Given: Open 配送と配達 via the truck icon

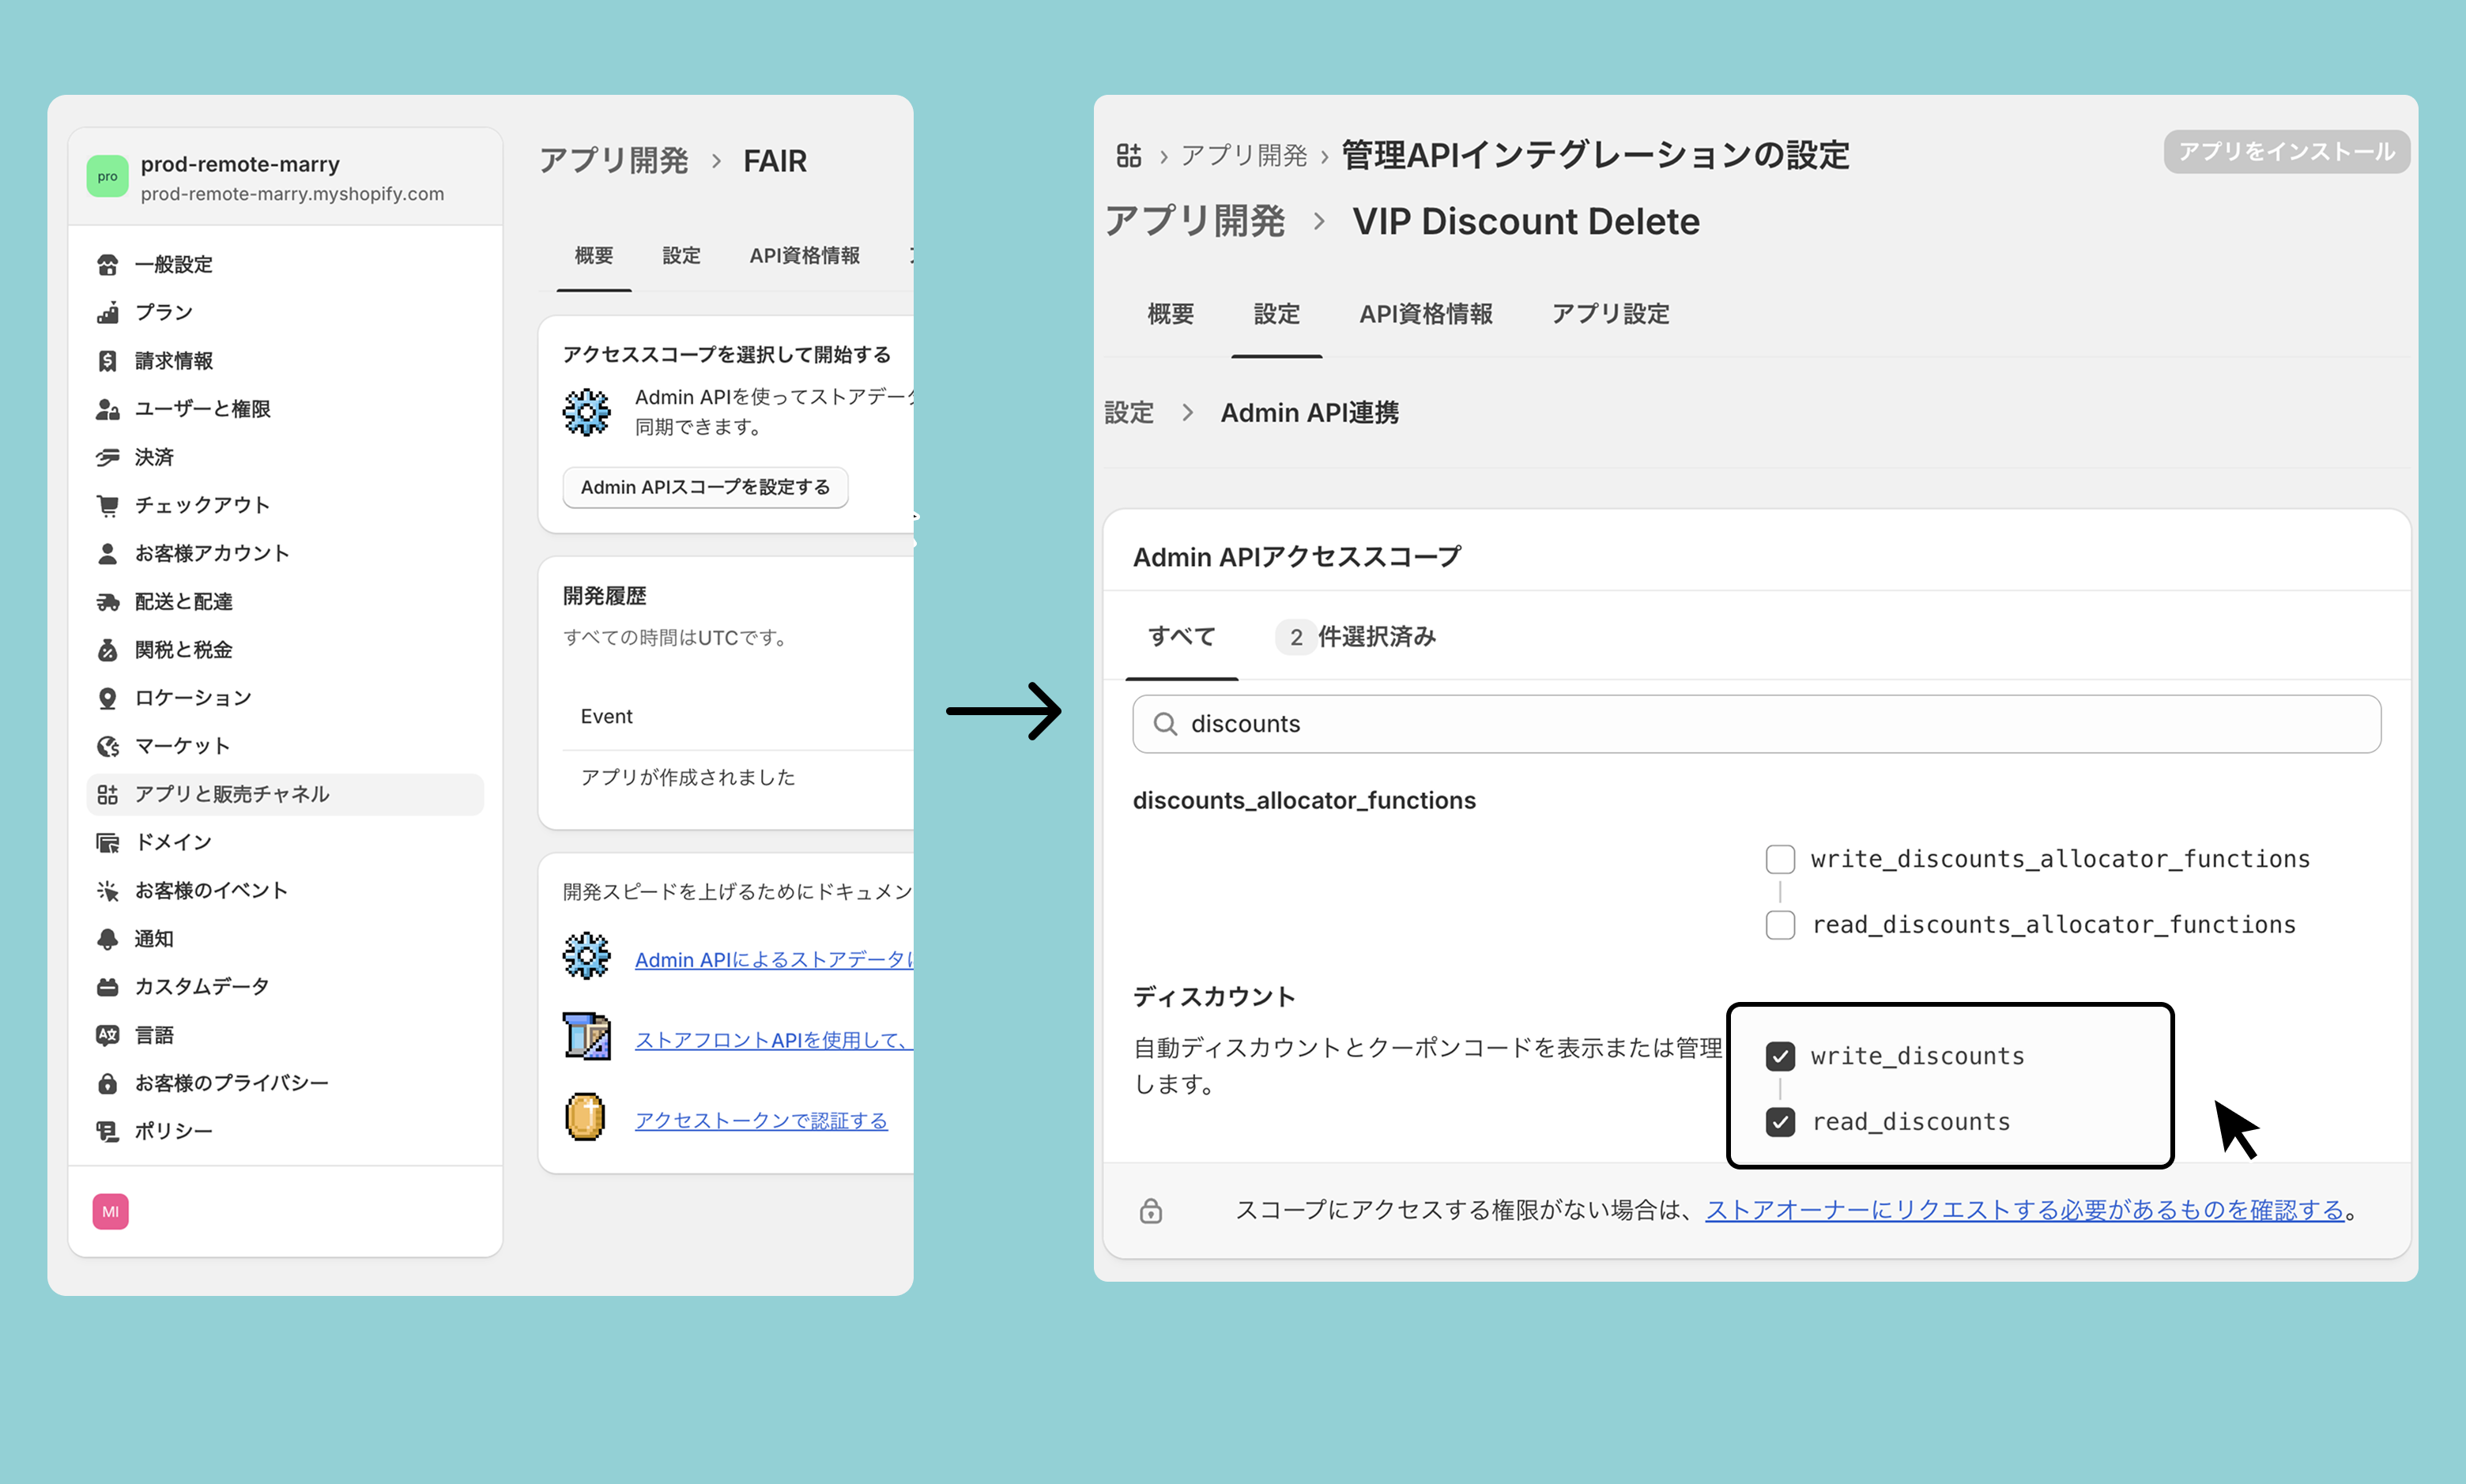Looking at the screenshot, I should point(107,602).
